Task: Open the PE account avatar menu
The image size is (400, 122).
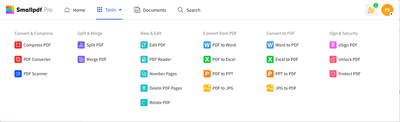Action: coord(387,10)
